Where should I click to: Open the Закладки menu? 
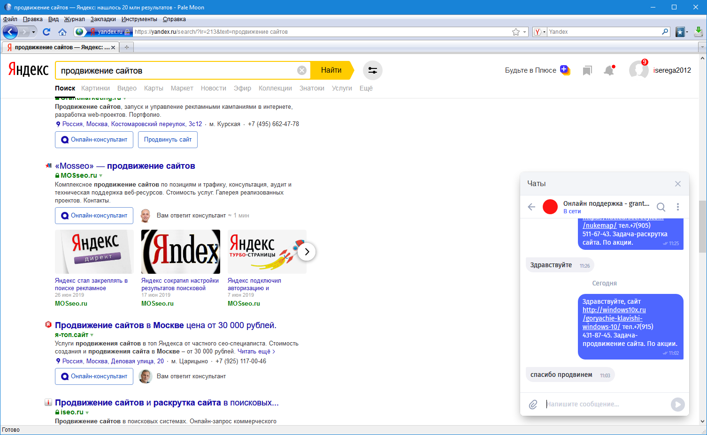(x=103, y=19)
